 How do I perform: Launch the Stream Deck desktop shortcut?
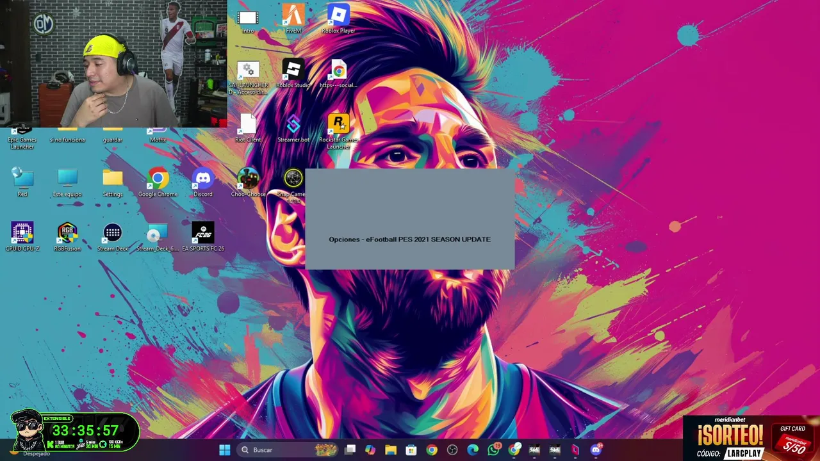(113, 233)
